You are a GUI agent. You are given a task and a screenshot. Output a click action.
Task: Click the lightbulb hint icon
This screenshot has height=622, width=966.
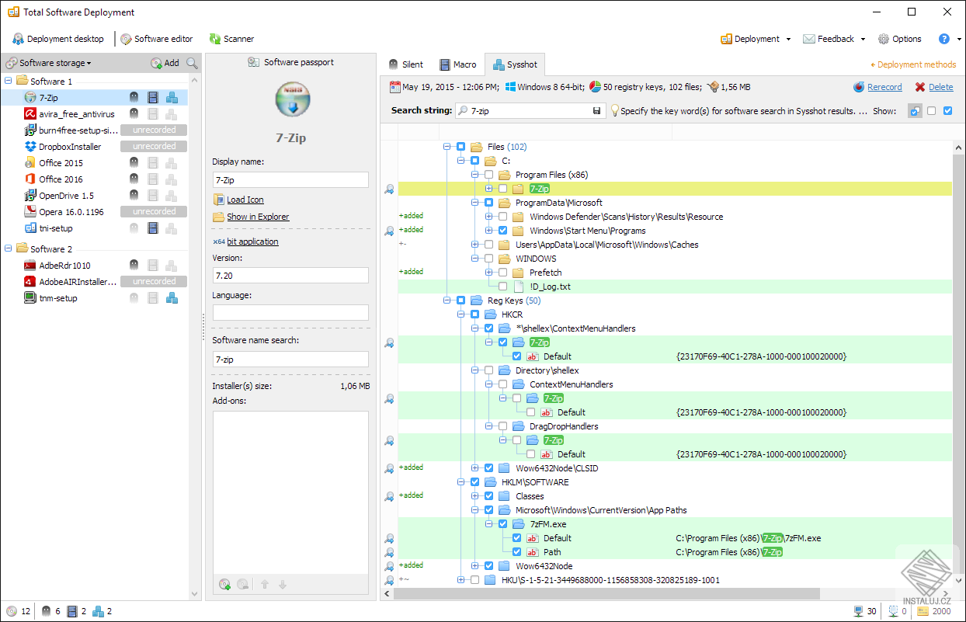point(614,111)
